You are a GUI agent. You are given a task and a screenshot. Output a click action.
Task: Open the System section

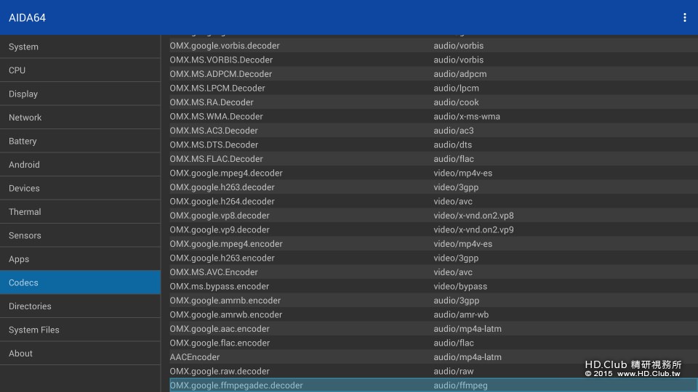(x=80, y=46)
